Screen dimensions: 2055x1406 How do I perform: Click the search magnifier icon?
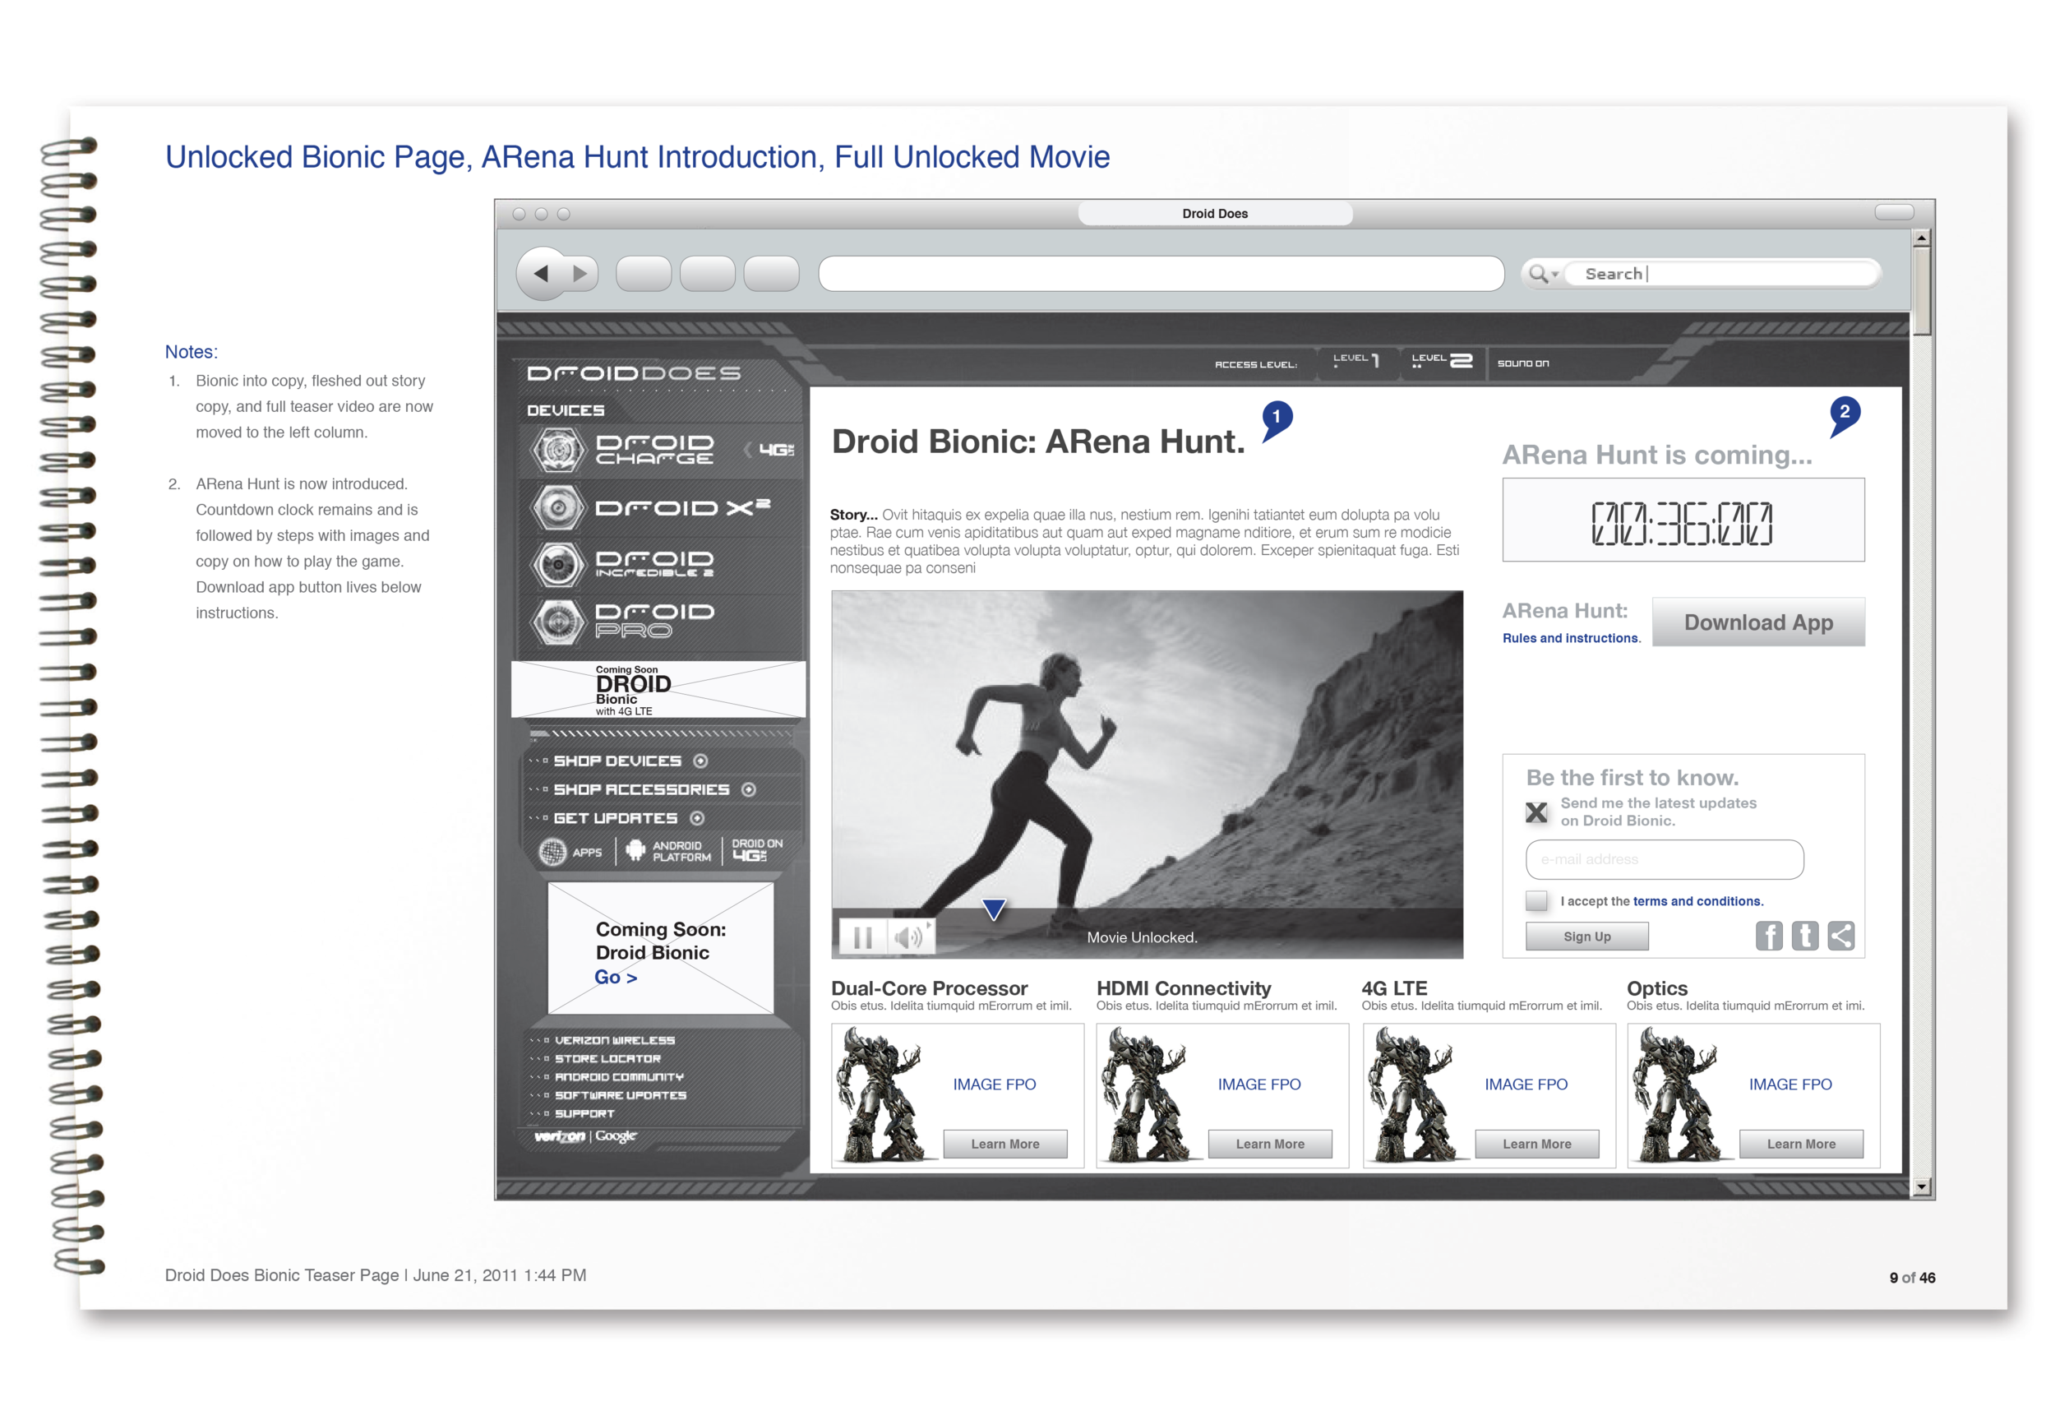(1538, 274)
